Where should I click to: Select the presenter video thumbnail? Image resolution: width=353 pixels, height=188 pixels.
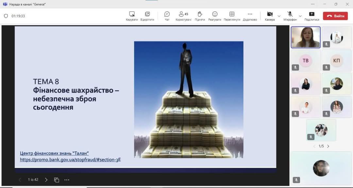306,37
